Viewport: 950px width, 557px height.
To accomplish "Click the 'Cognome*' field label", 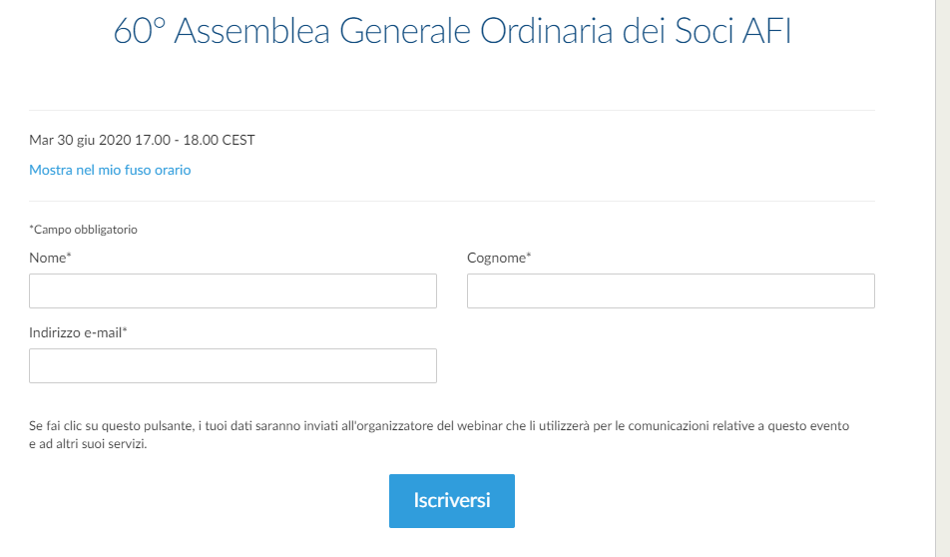I will tap(499, 258).
